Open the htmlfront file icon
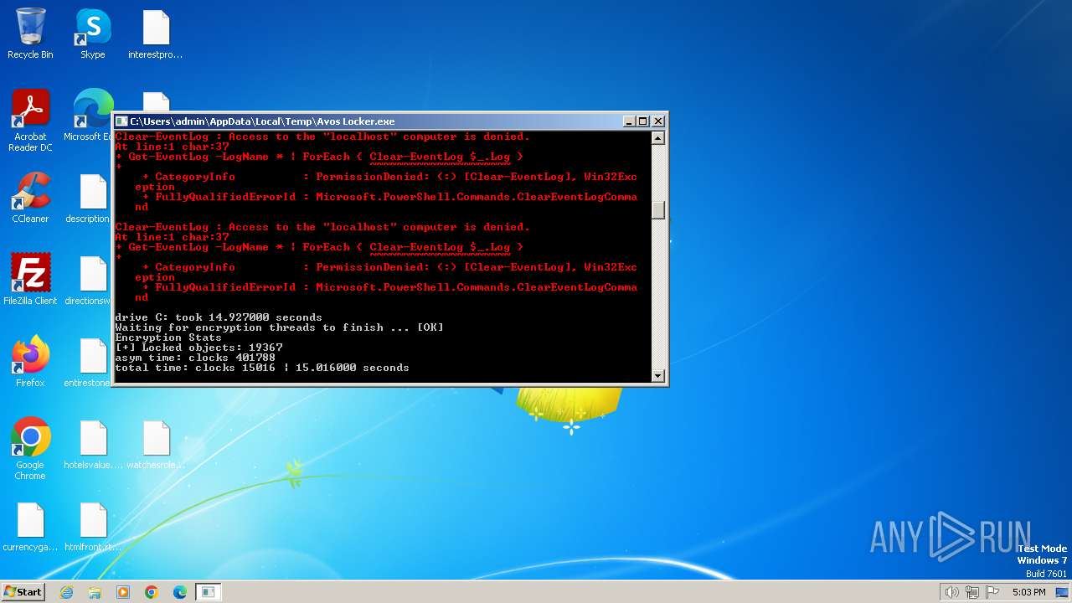 (93, 526)
